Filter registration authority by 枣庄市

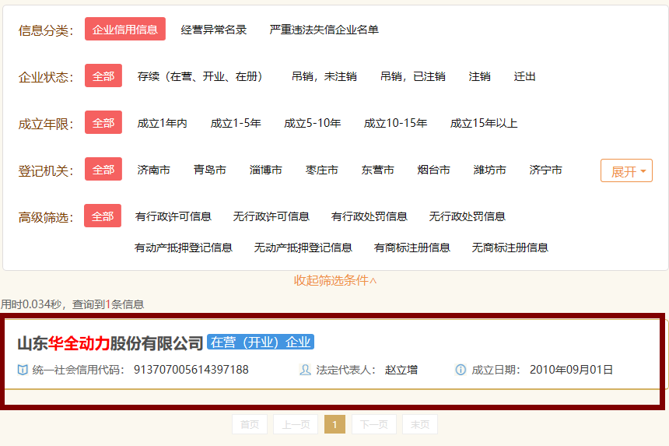(x=322, y=170)
